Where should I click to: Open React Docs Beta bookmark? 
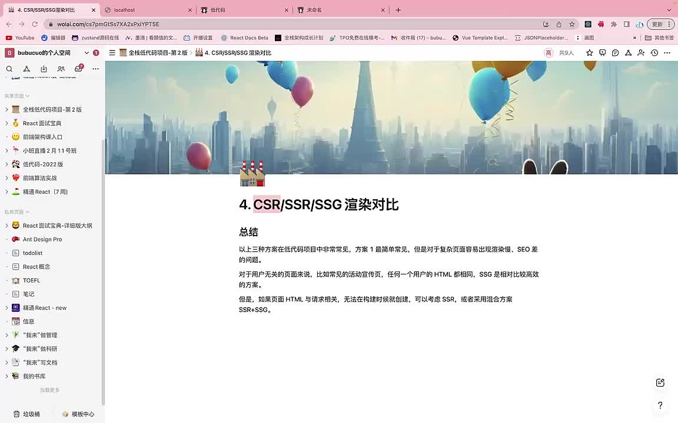tap(244, 38)
